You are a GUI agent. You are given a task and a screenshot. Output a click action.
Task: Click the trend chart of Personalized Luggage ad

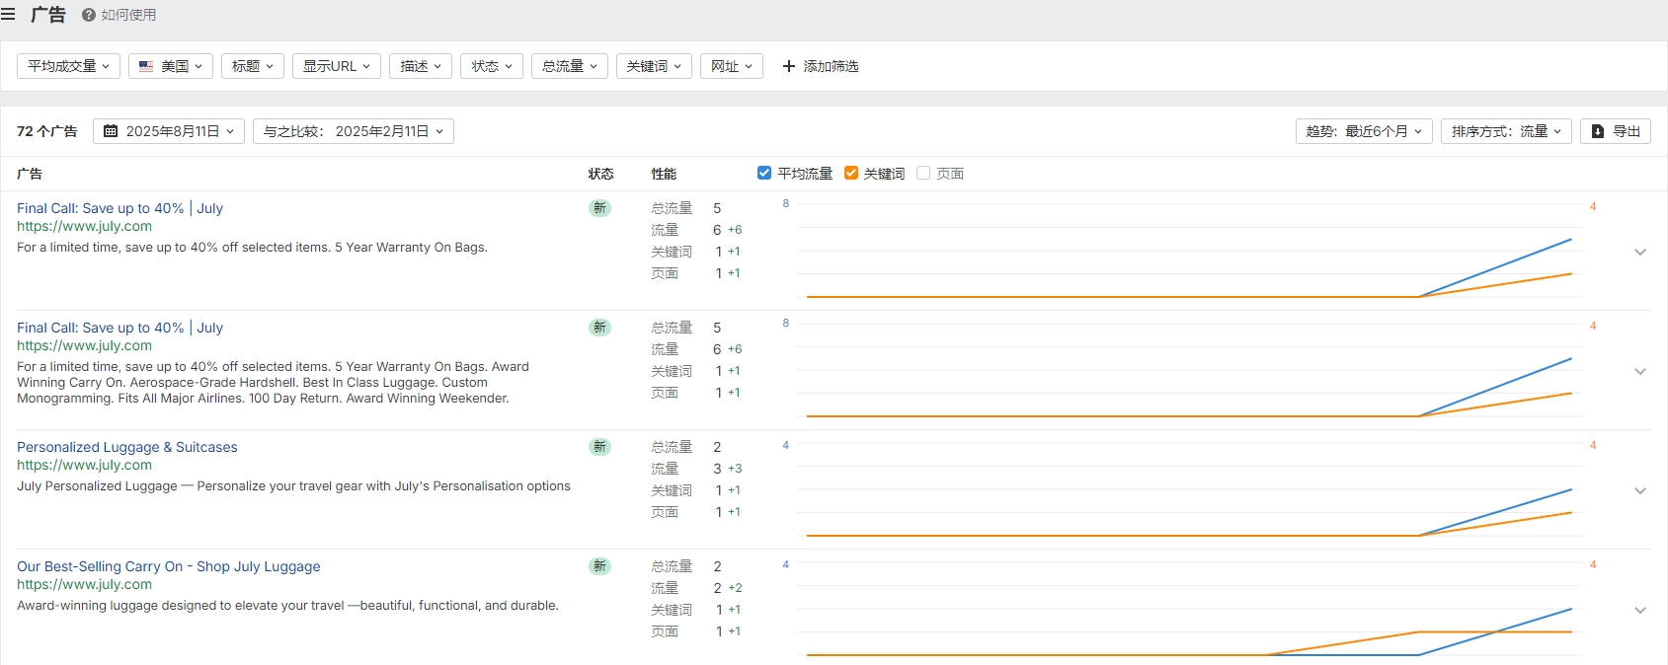tap(1189, 489)
